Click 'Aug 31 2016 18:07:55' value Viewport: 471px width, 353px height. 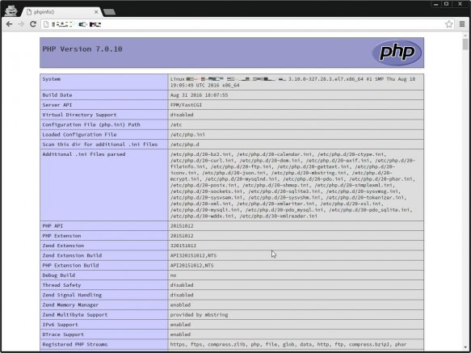[x=199, y=95]
